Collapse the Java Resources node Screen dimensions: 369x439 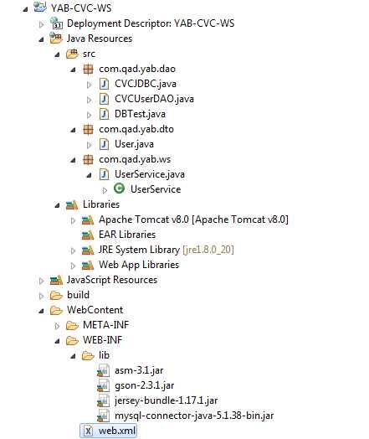(41, 39)
